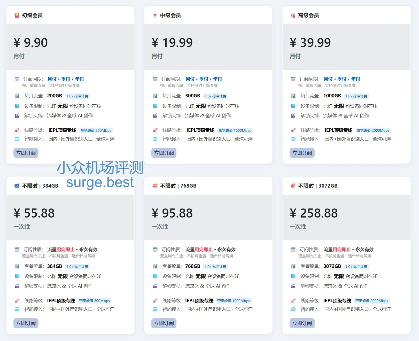Click the emoji icon on 不限时 3072GB card header
419x341 pixels.
coord(293,185)
